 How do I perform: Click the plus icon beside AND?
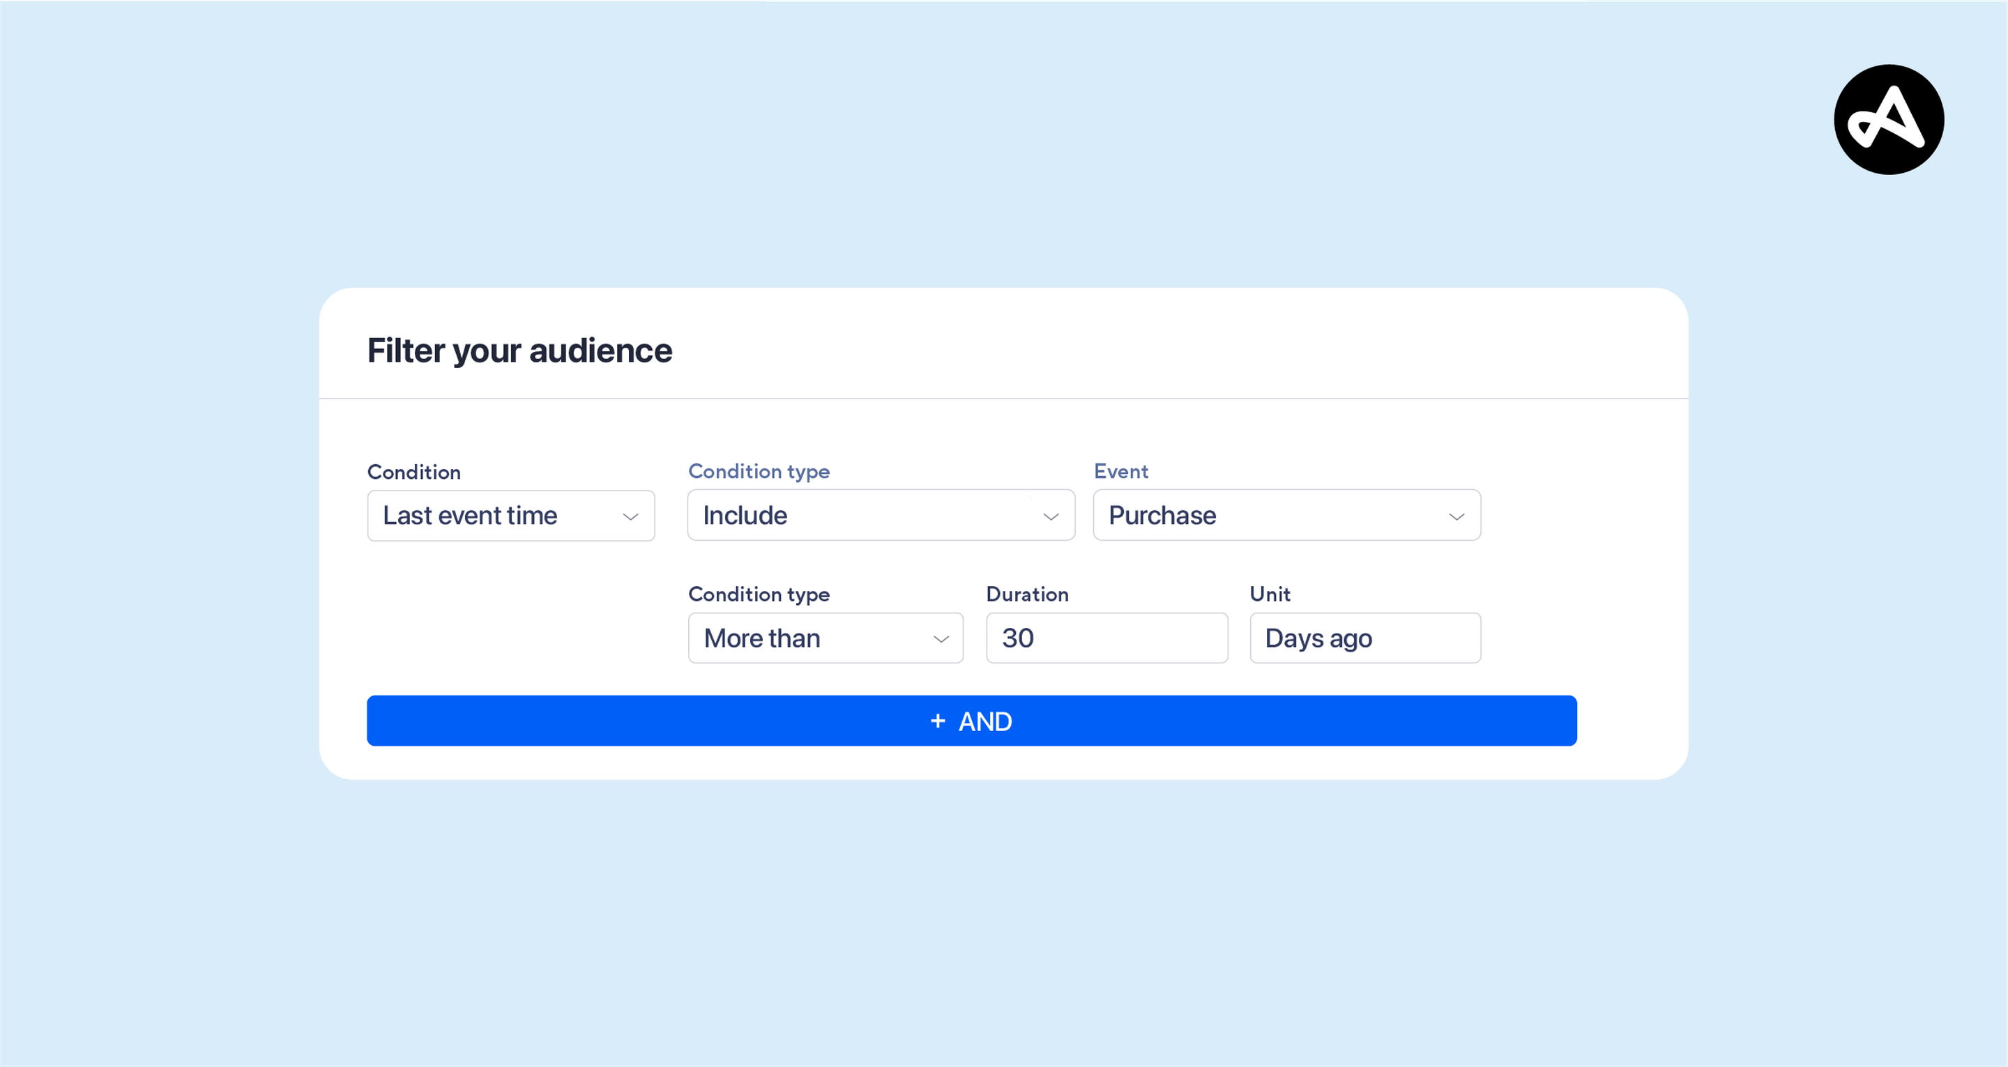pos(938,721)
